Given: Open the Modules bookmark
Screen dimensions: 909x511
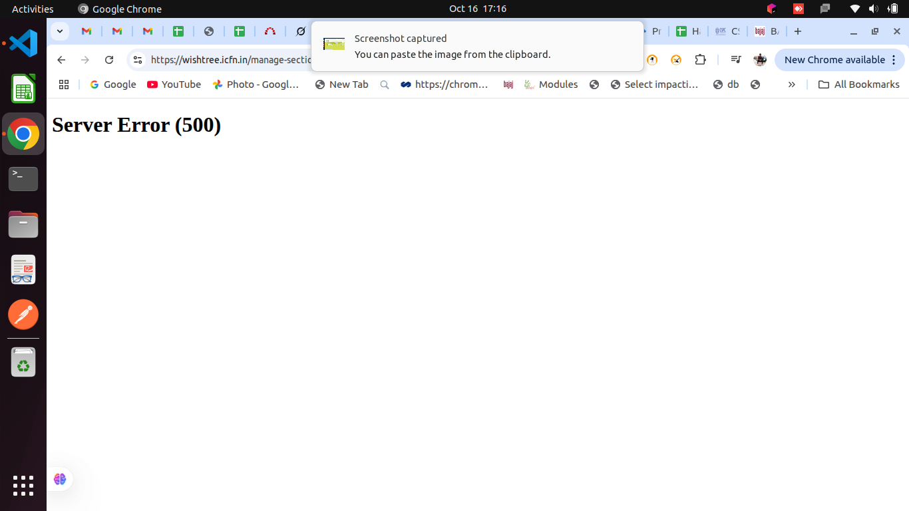Looking at the screenshot, I should [551, 85].
